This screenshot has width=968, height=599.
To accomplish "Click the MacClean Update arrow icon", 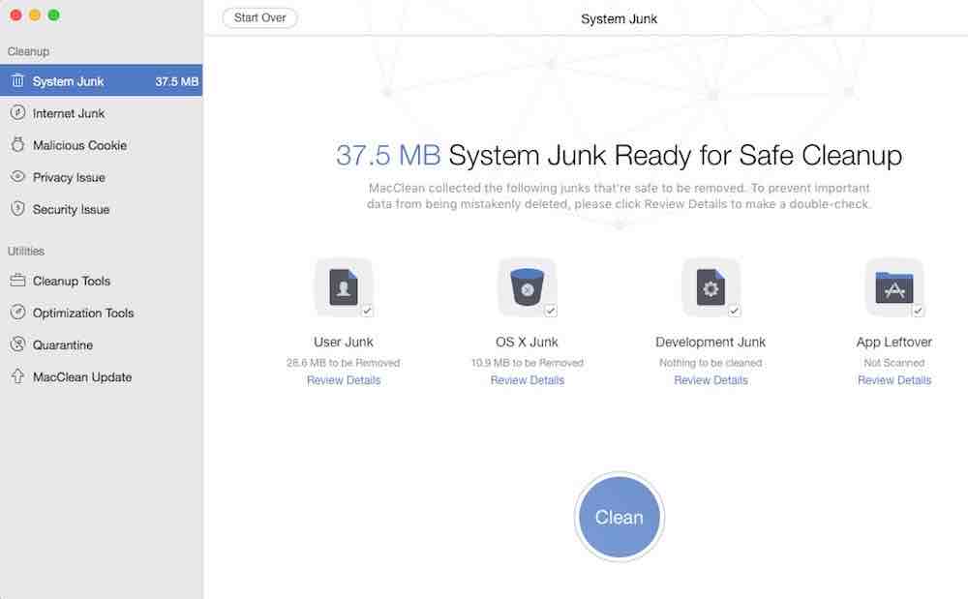I will point(17,376).
